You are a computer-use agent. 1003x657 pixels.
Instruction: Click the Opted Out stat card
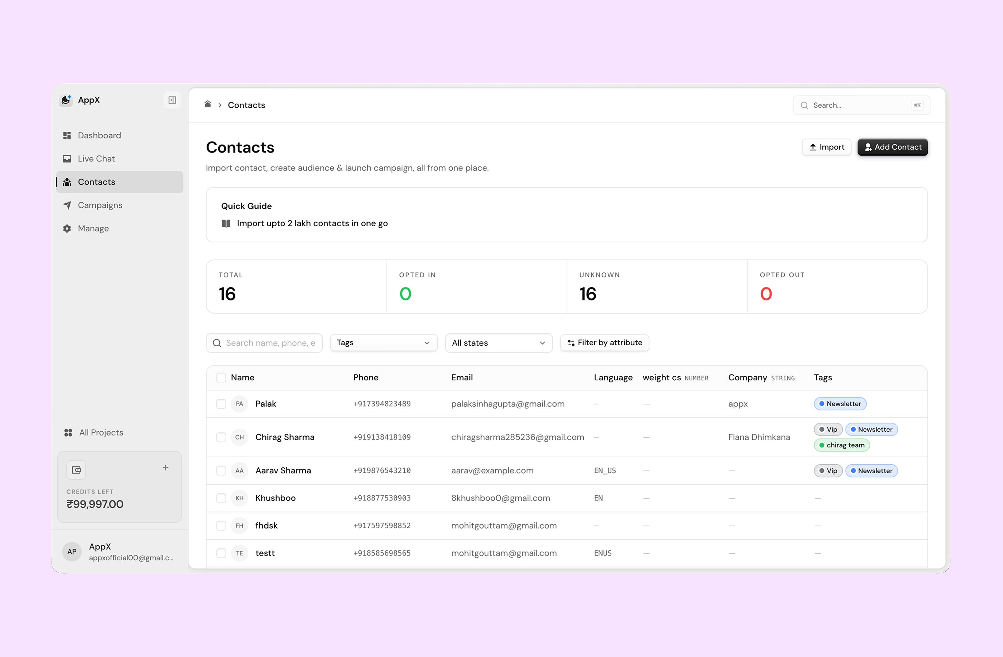click(x=837, y=287)
